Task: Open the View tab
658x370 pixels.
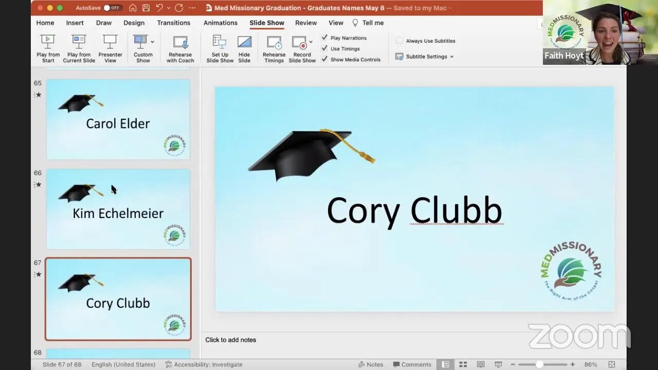Action: pos(336,23)
